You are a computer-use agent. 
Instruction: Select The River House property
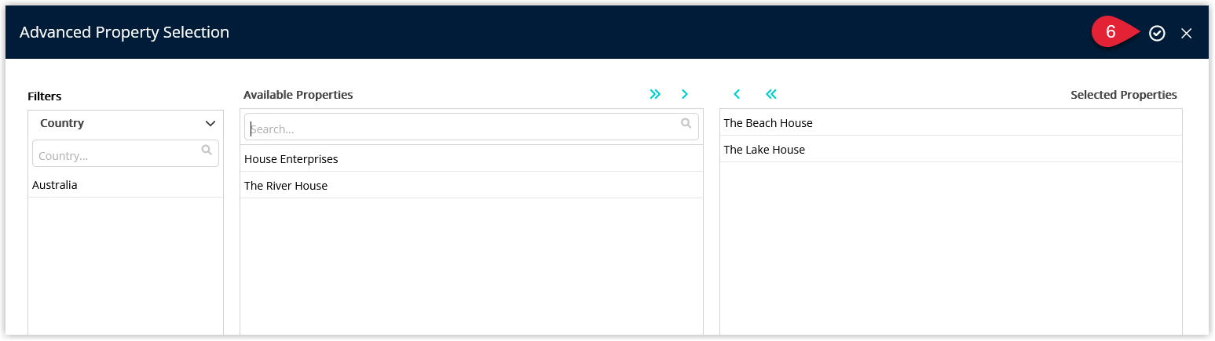click(x=471, y=185)
